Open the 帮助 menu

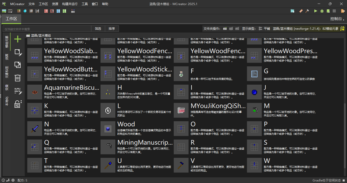(x=105, y=4)
